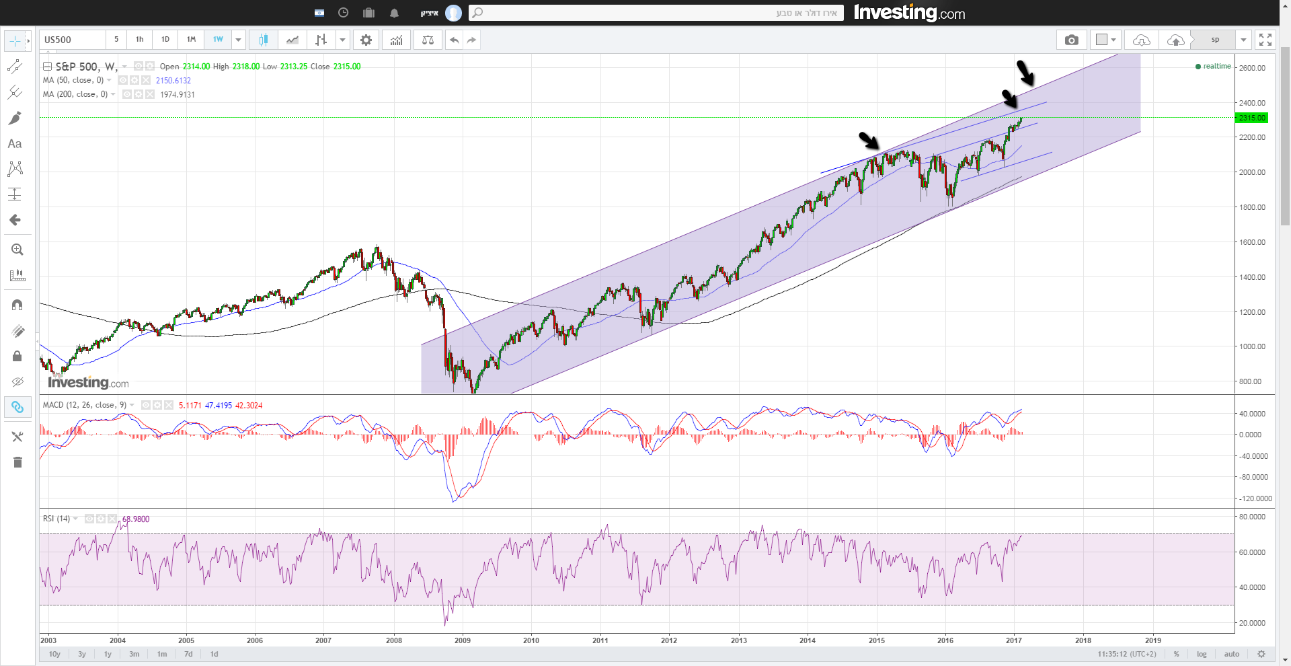Viewport: 1291px width, 666px height.
Task: Toggle the percent scale button
Action: click(1176, 654)
